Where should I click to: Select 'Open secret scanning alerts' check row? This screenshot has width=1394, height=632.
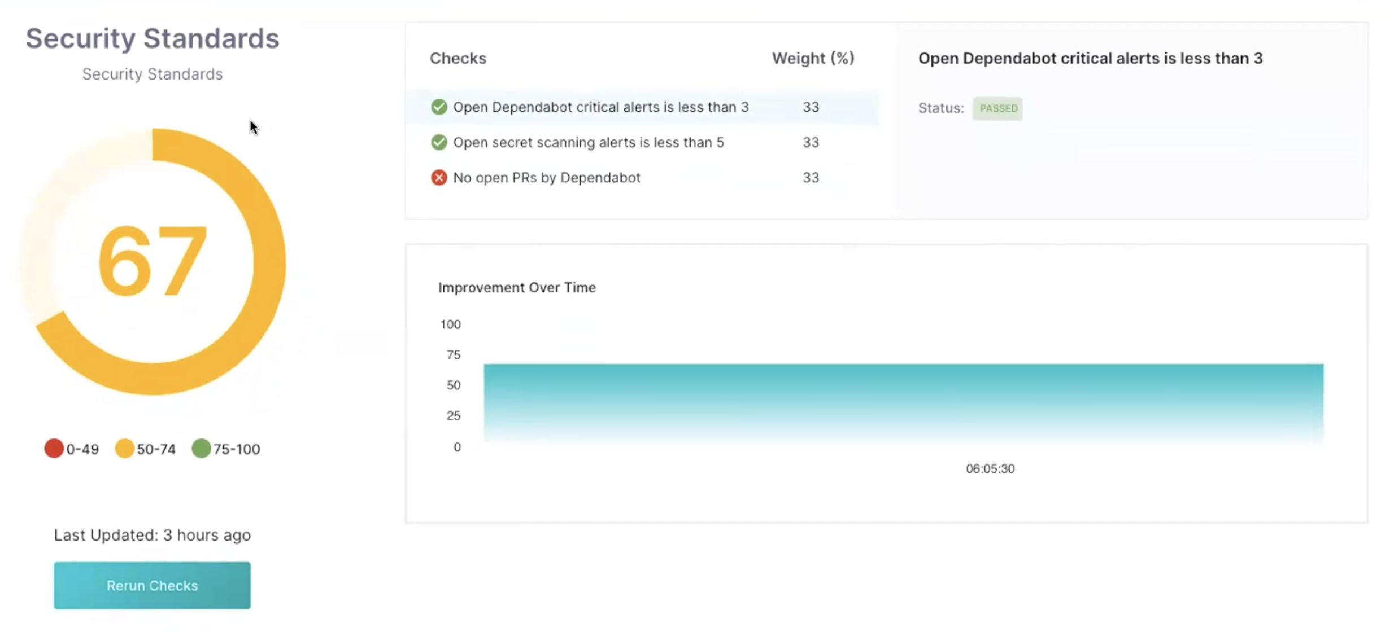coord(588,142)
